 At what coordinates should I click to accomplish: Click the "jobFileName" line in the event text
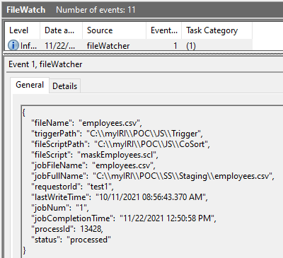click(x=93, y=165)
